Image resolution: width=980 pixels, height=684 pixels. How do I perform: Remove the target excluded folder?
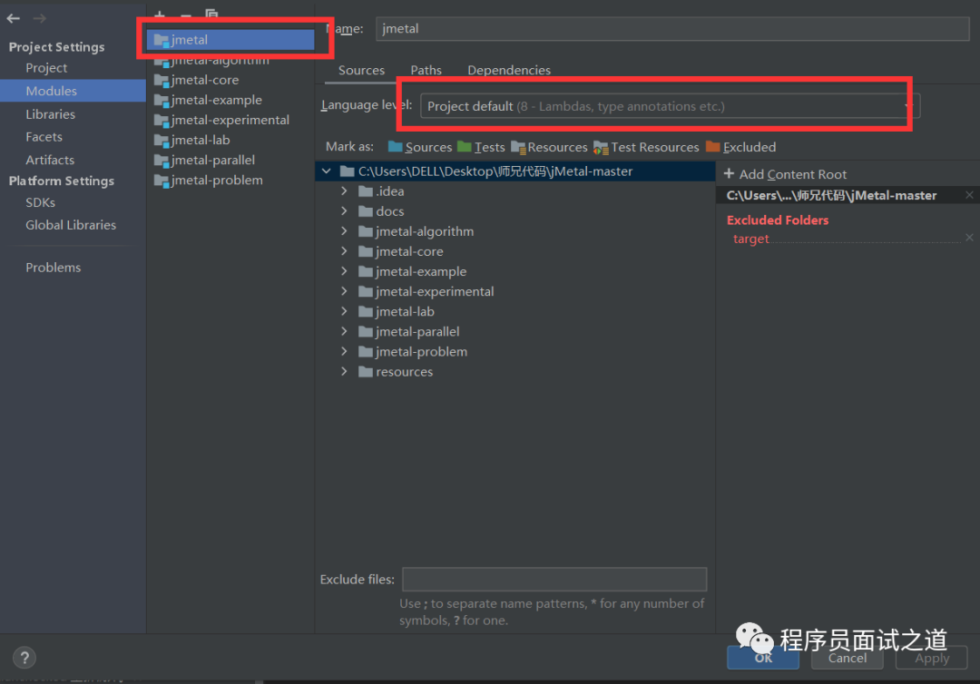(x=969, y=238)
